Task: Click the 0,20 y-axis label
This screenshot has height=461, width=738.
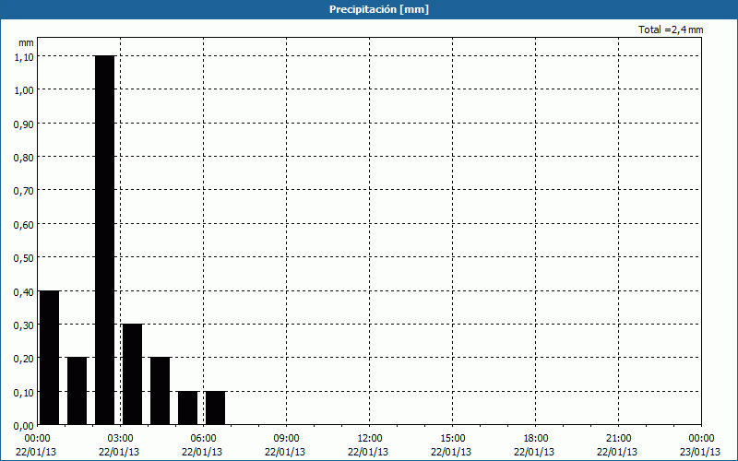Action: pos(24,359)
